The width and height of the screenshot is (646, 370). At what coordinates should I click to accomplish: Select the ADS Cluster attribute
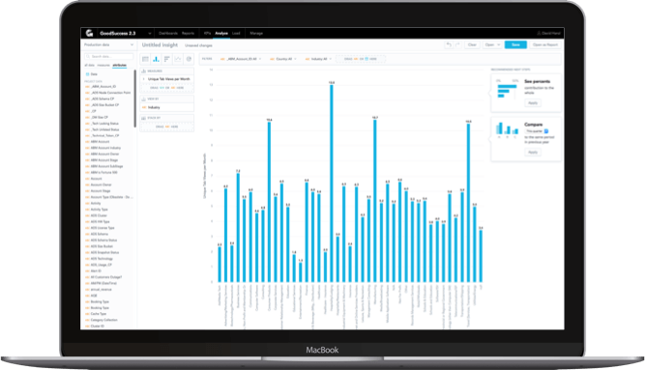tap(99, 215)
